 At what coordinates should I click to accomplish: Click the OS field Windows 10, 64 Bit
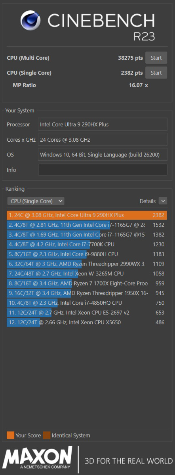click(103, 155)
